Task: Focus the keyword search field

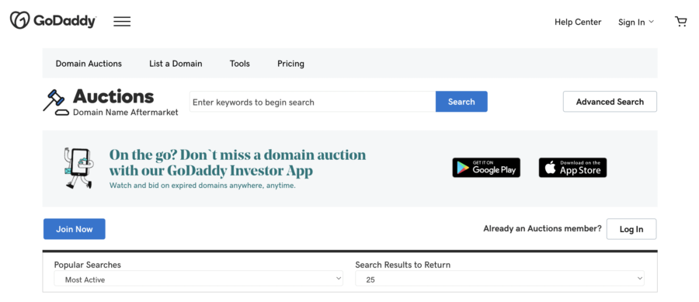Action: [312, 102]
